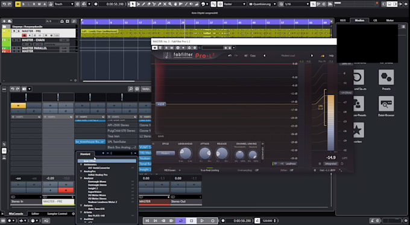Click the add track plus button
410x225 pixels.
pos(4,21)
